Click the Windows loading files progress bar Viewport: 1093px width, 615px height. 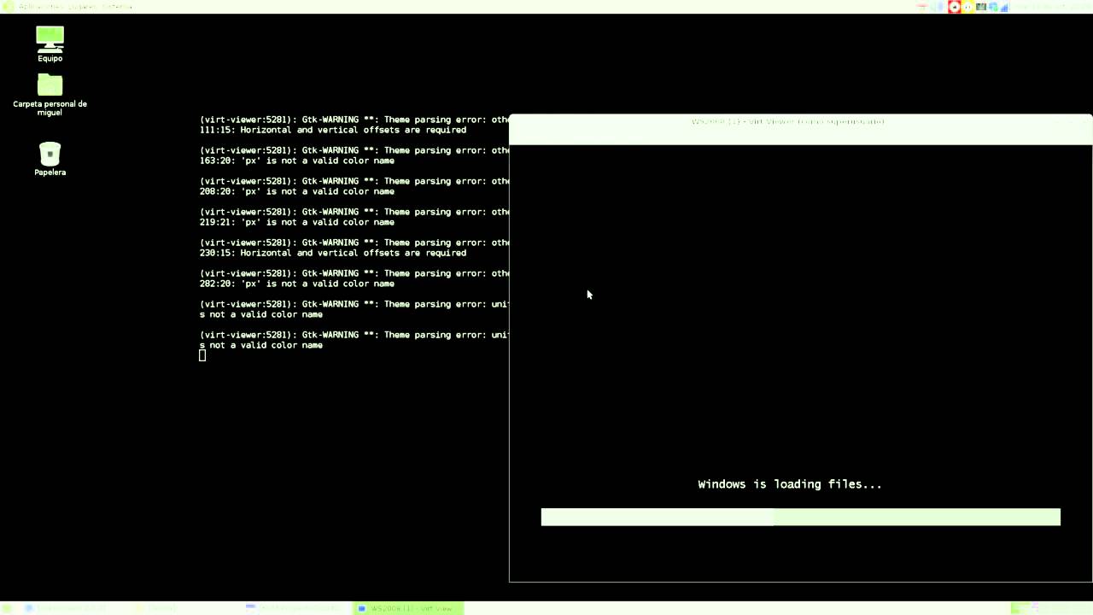(x=800, y=517)
